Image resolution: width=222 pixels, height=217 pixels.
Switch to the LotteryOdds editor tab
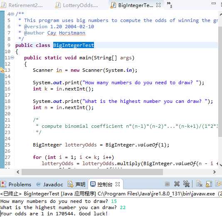pos(77,5)
